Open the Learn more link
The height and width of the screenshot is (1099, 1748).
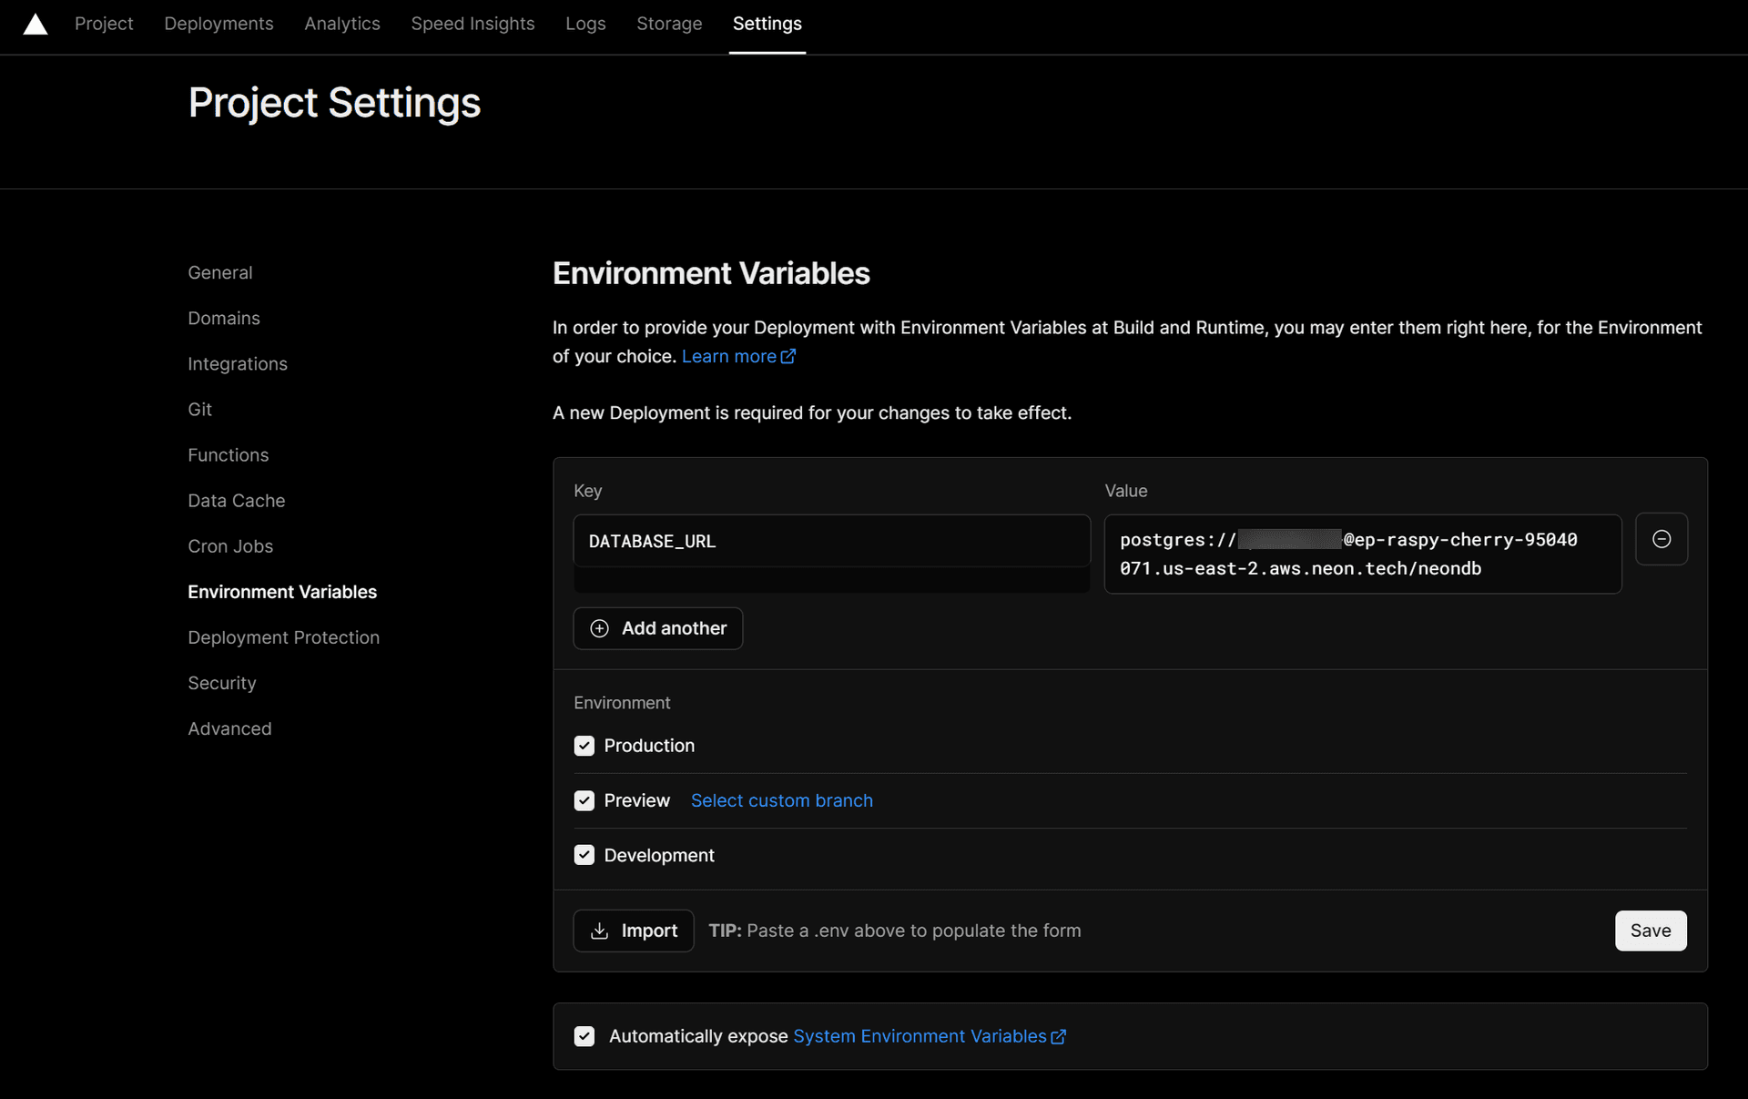(x=729, y=356)
